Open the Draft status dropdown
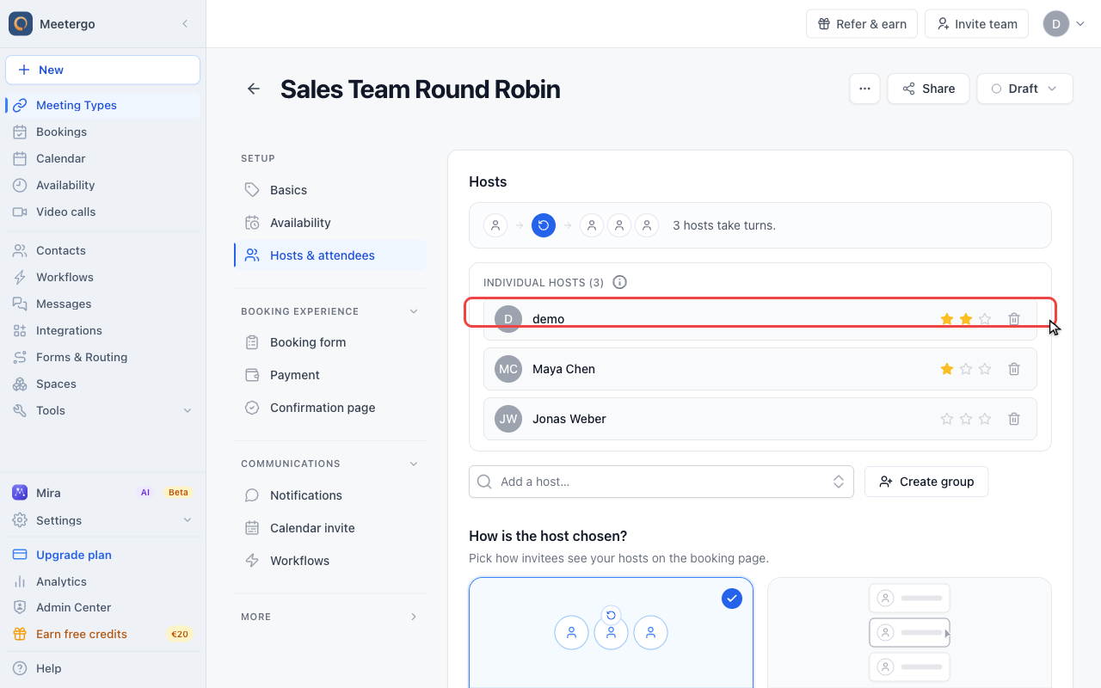Screen dimensions: 1101x688 pyautogui.click(x=1024, y=89)
